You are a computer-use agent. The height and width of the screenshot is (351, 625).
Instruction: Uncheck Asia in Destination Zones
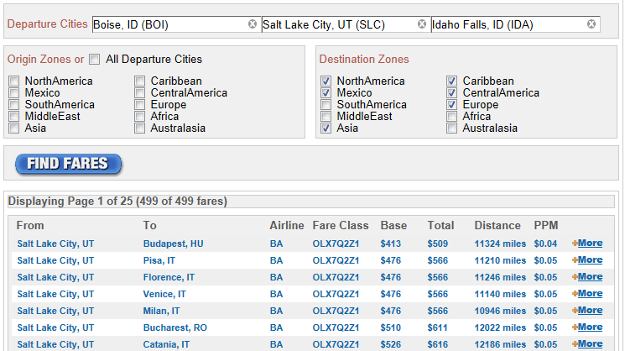326,128
